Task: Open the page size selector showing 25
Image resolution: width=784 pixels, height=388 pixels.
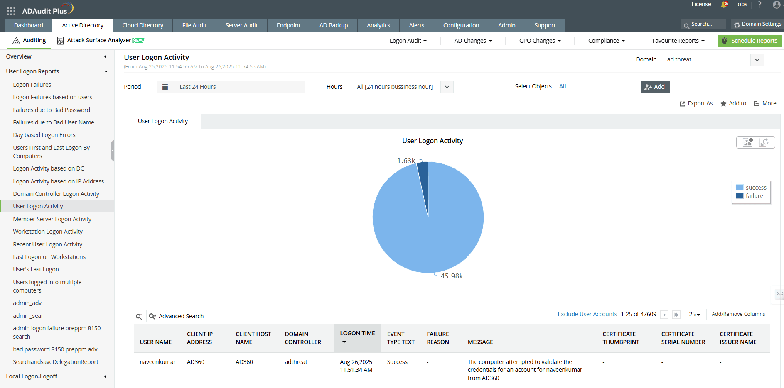Action: point(693,315)
